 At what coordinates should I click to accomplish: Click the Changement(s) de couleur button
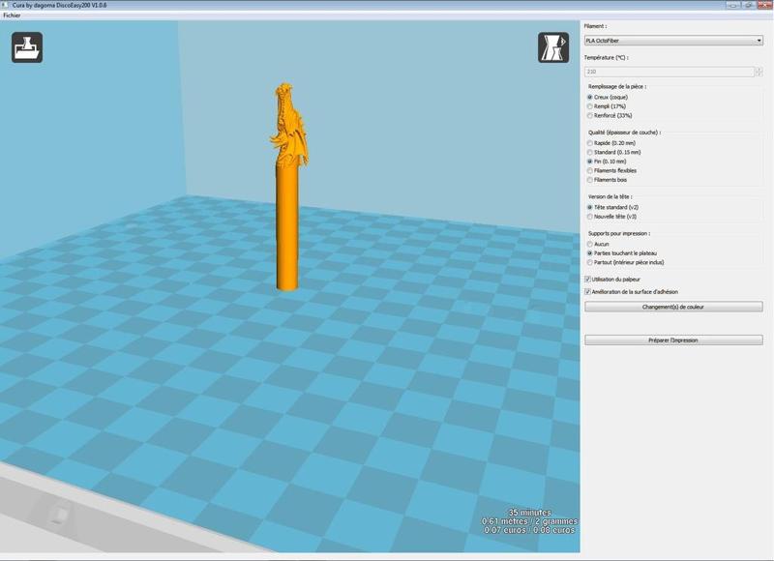pos(673,307)
